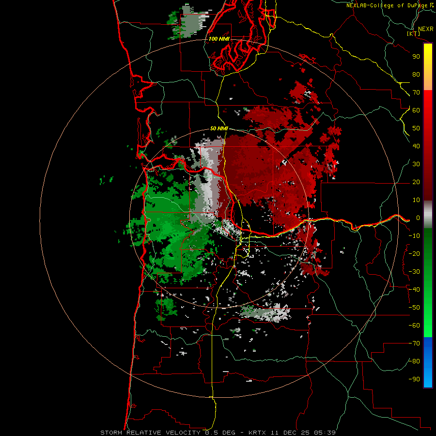Image resolution: width=436 pixels, height=436 pixels.
Task: Click the blue bottom segment of the color bar
Action: (x=428, y=362)
